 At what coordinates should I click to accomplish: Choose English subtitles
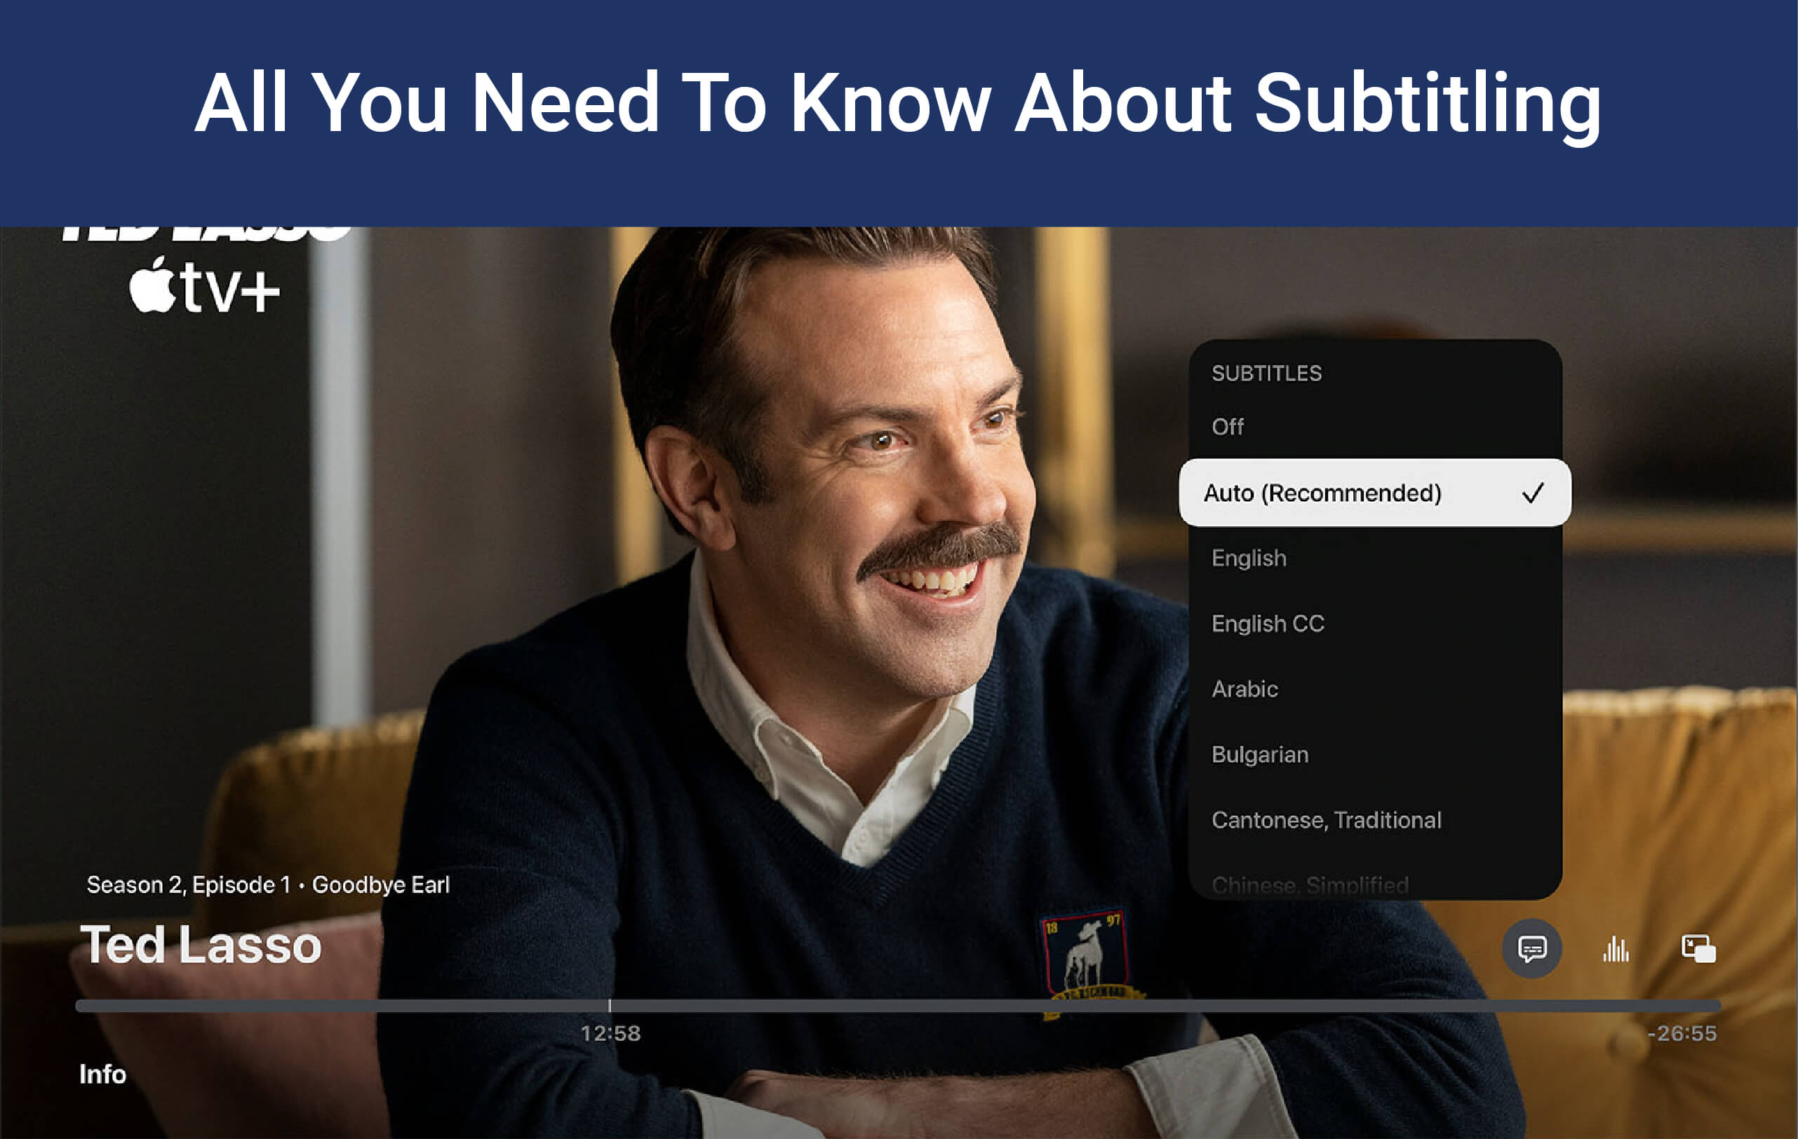(1249, 558)
